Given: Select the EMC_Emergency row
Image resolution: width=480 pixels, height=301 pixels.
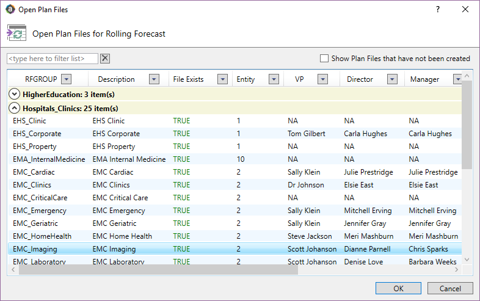Looking at the screenshot, I should (x=235, y=211).
